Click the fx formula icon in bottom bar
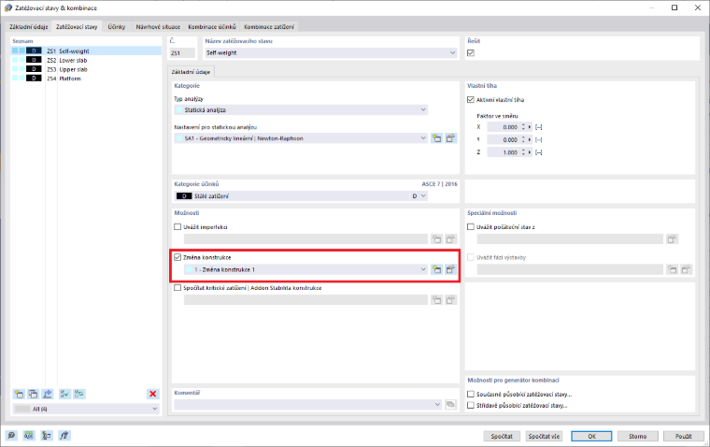Viewport: 710px width, 447px height. 64,436
